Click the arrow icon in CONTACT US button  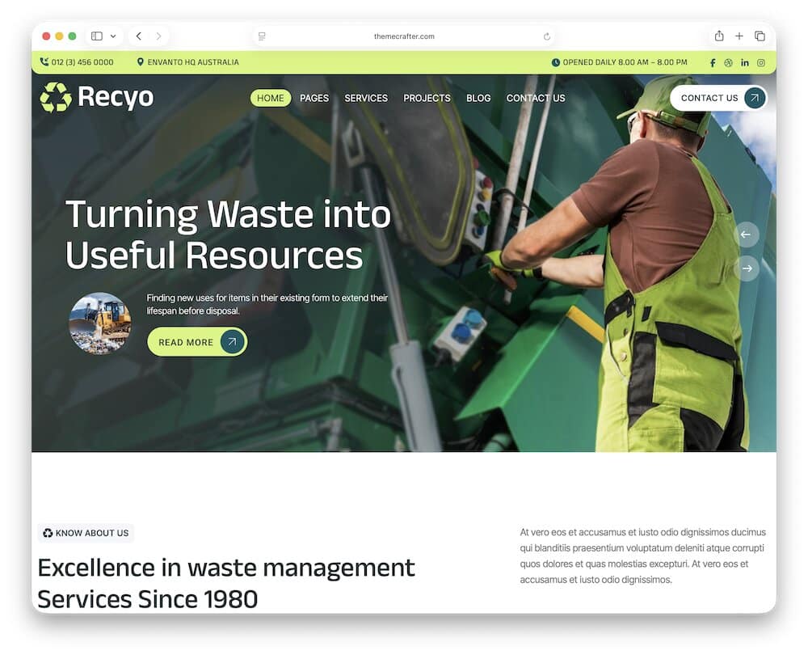click(755, 98)
